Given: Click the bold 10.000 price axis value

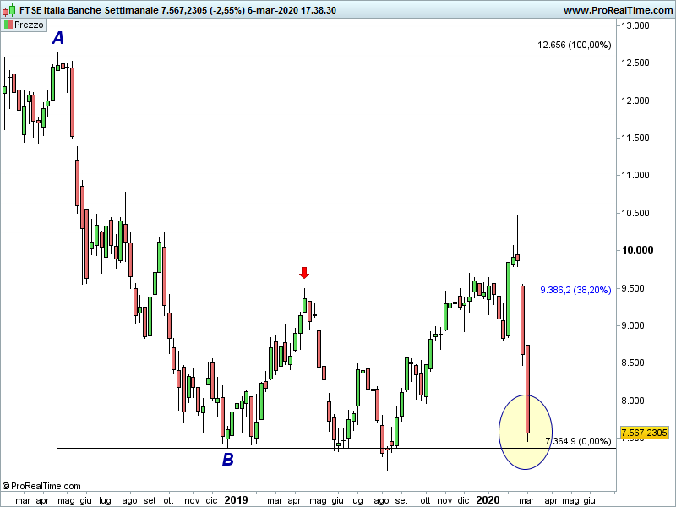Looking at the screenshot, I should point(637,250).
